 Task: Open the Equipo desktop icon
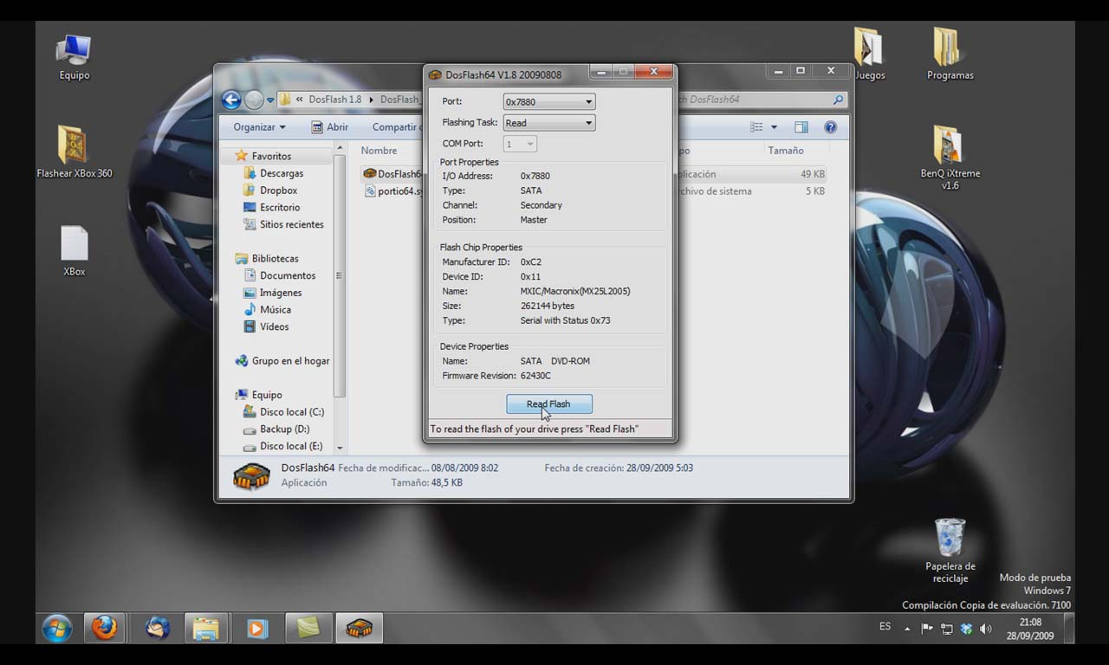pos(74,58)
